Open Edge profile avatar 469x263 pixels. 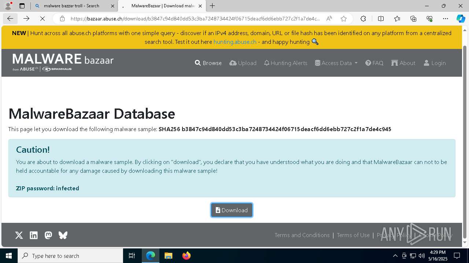pos(8,6)
